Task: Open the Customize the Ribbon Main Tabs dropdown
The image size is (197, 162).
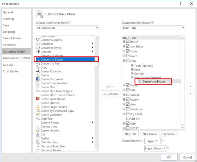Action: [x=154, y=28]
